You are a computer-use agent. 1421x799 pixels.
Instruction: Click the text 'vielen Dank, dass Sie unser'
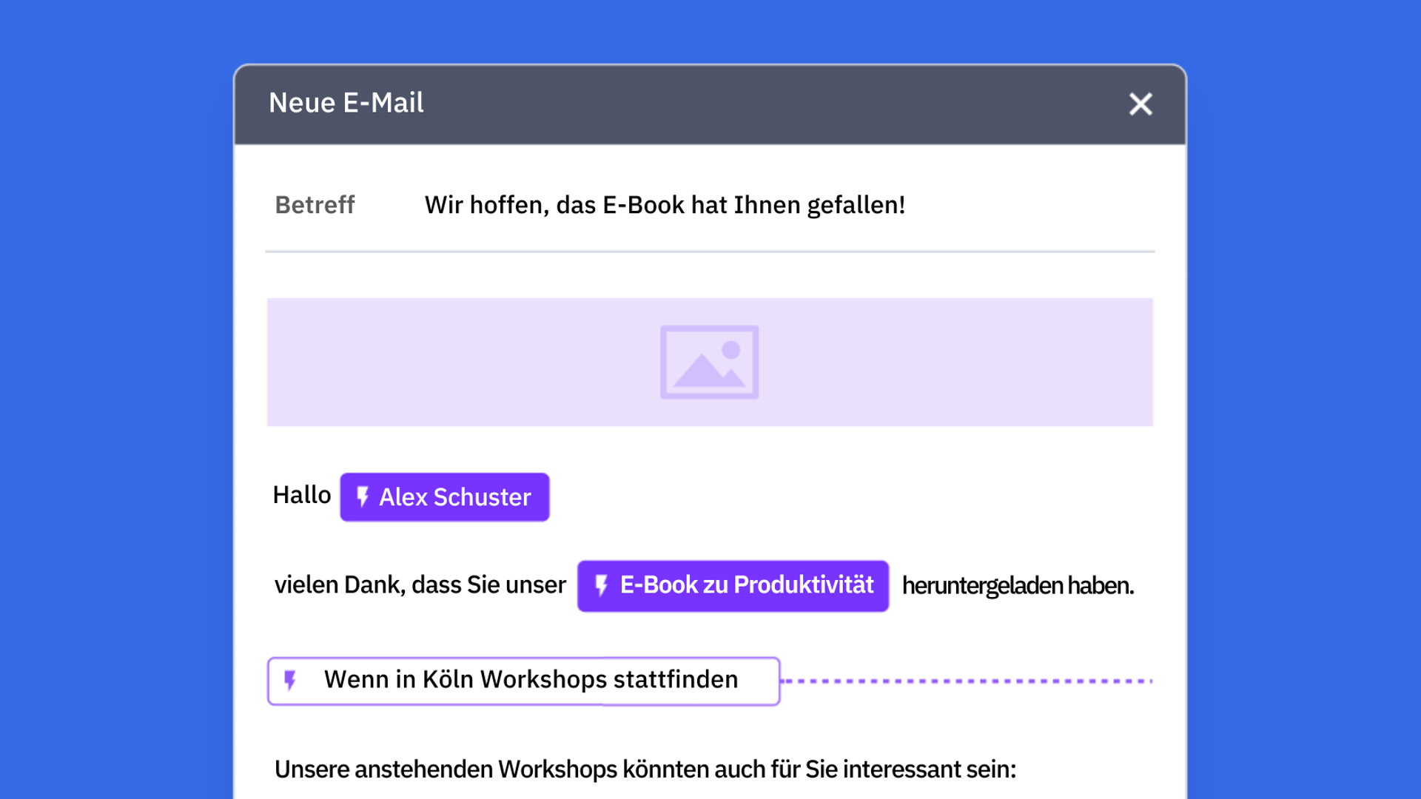pos(420,585)
